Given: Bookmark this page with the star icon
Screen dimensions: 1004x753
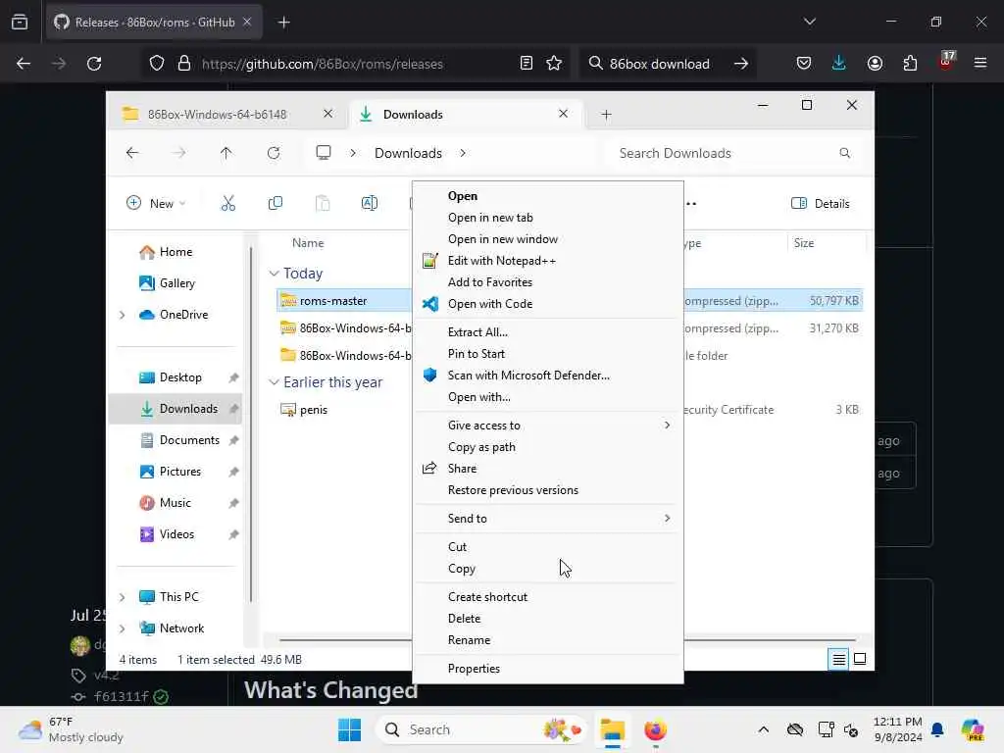Looking at the screenshot, I should (554, 64).
